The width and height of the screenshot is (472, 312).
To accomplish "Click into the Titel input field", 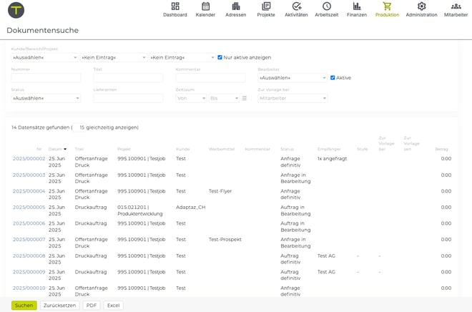I will (x=128, y=78).
